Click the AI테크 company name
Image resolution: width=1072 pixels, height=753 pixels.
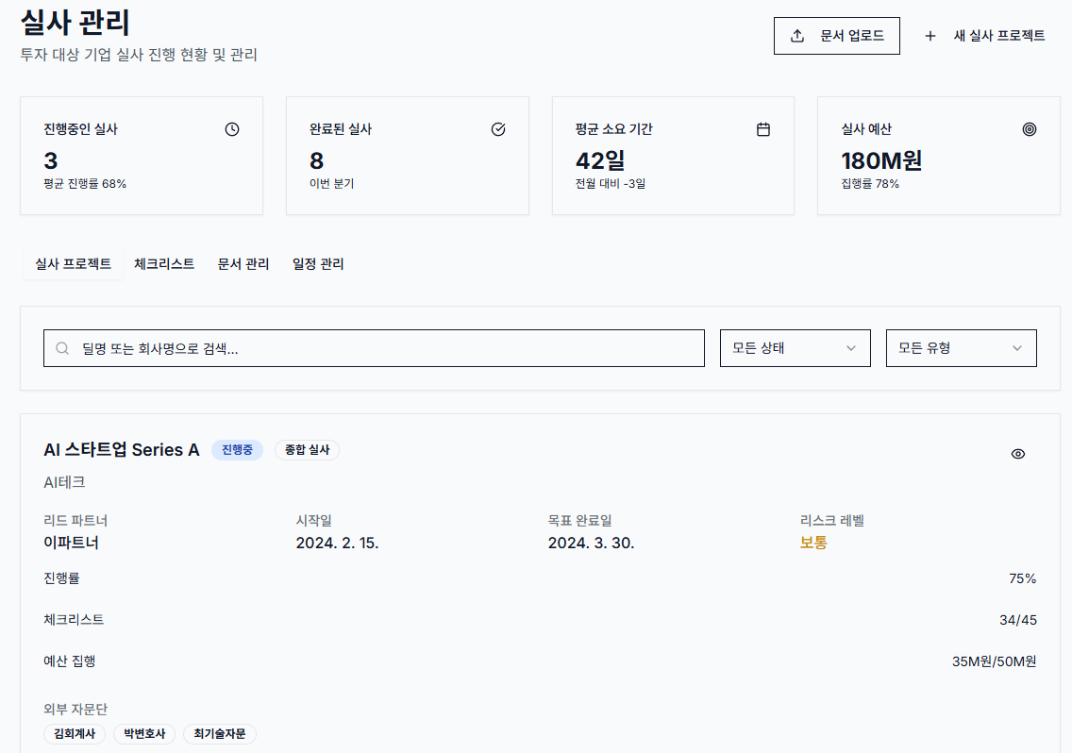click(64, 482)
